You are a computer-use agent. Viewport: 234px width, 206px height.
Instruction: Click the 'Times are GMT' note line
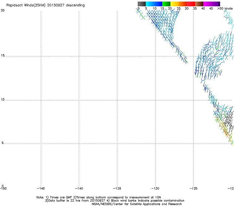click(99, 197)
